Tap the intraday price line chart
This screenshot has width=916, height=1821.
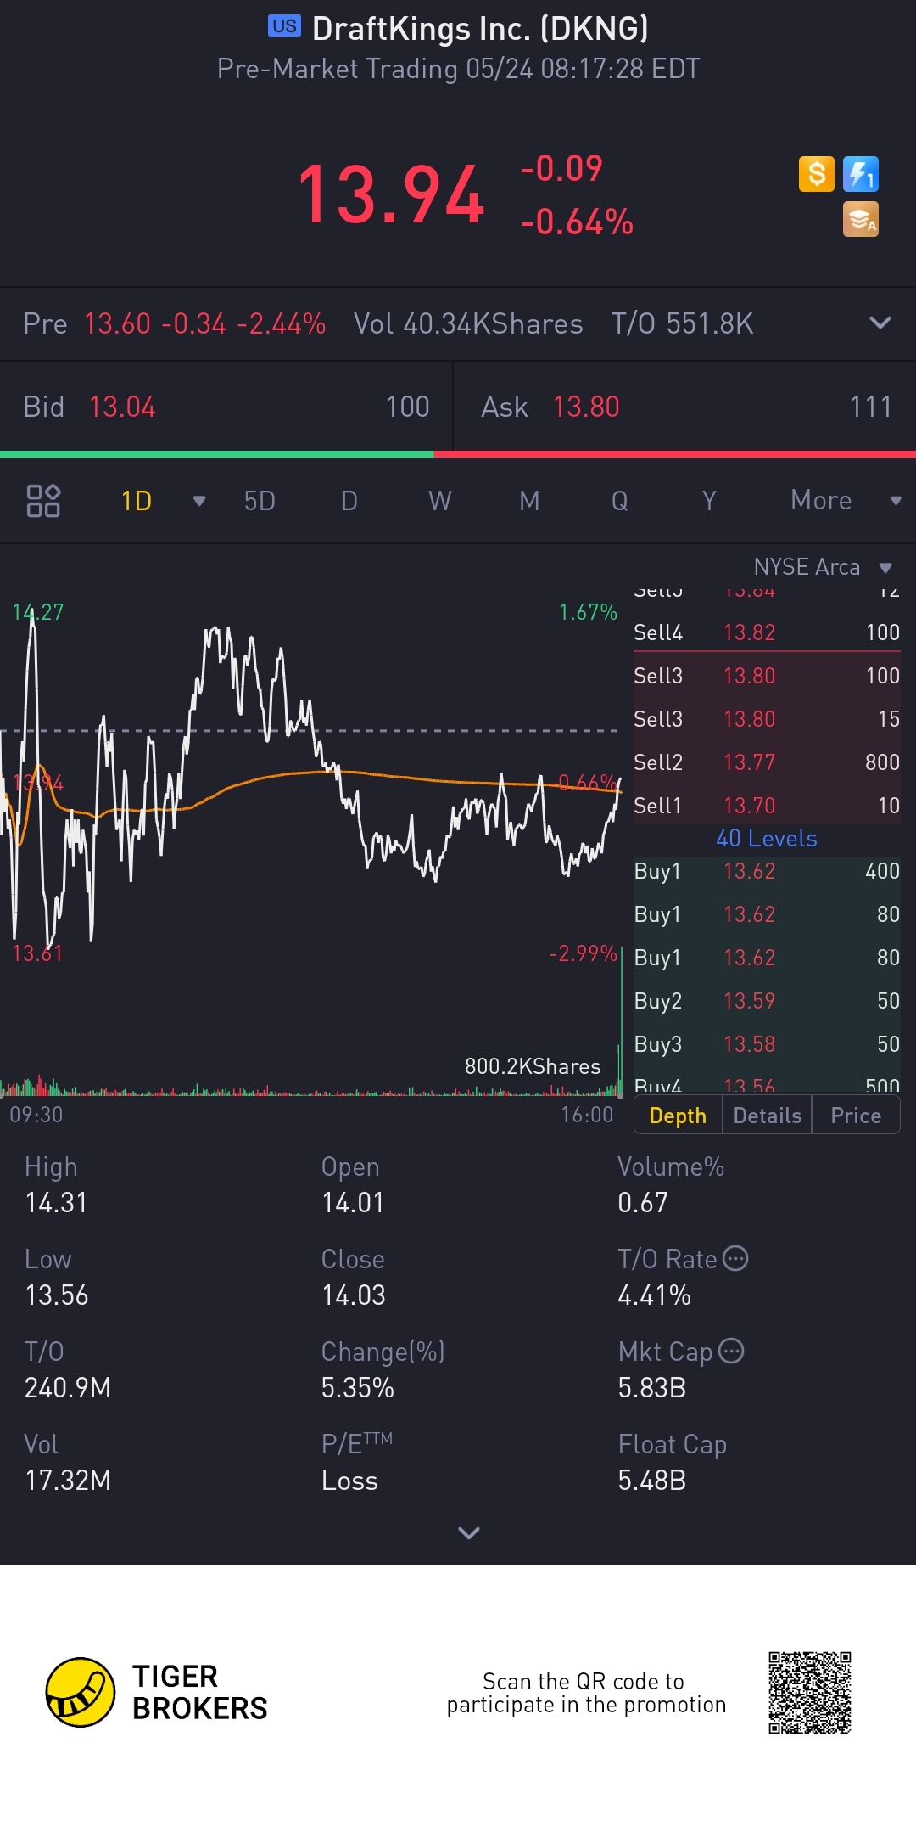[310, 781]
